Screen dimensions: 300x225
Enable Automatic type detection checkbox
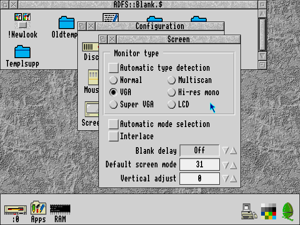[113, 68]
